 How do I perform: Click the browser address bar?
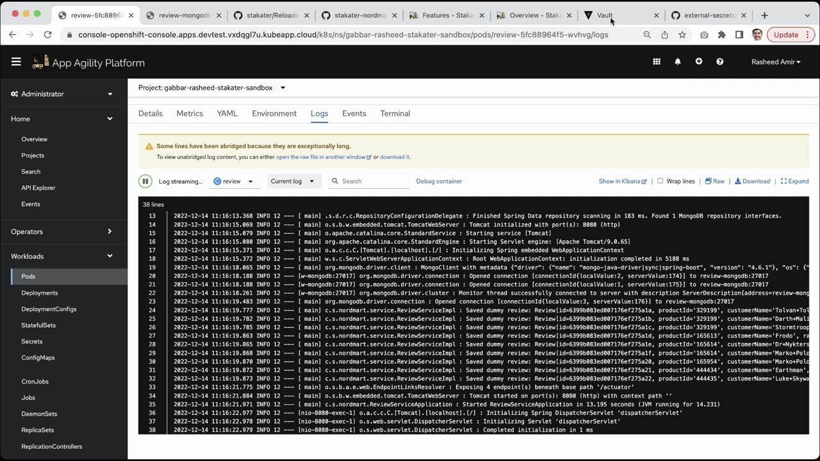click(x=343, y=35)
